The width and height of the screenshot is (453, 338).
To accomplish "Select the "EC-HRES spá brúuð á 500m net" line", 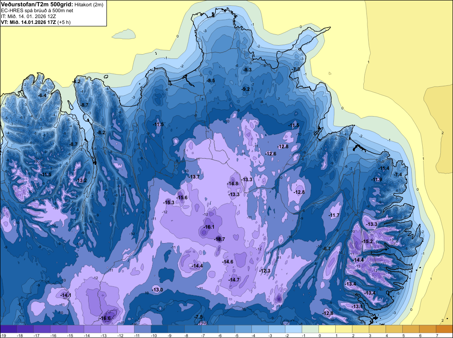I will (x=37, y=11).
